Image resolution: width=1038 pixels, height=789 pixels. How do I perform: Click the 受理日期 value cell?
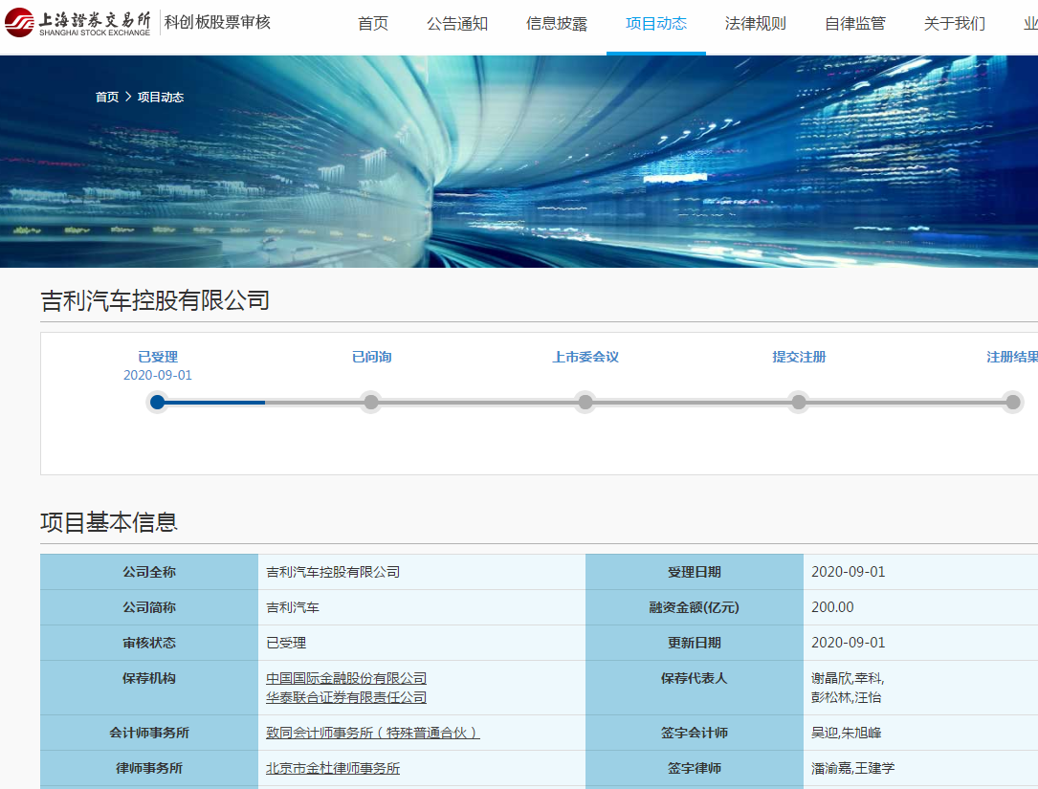(x=921, y=572)
